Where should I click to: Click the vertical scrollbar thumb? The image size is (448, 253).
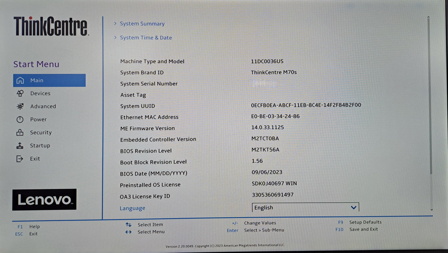[x=430, y=97]
